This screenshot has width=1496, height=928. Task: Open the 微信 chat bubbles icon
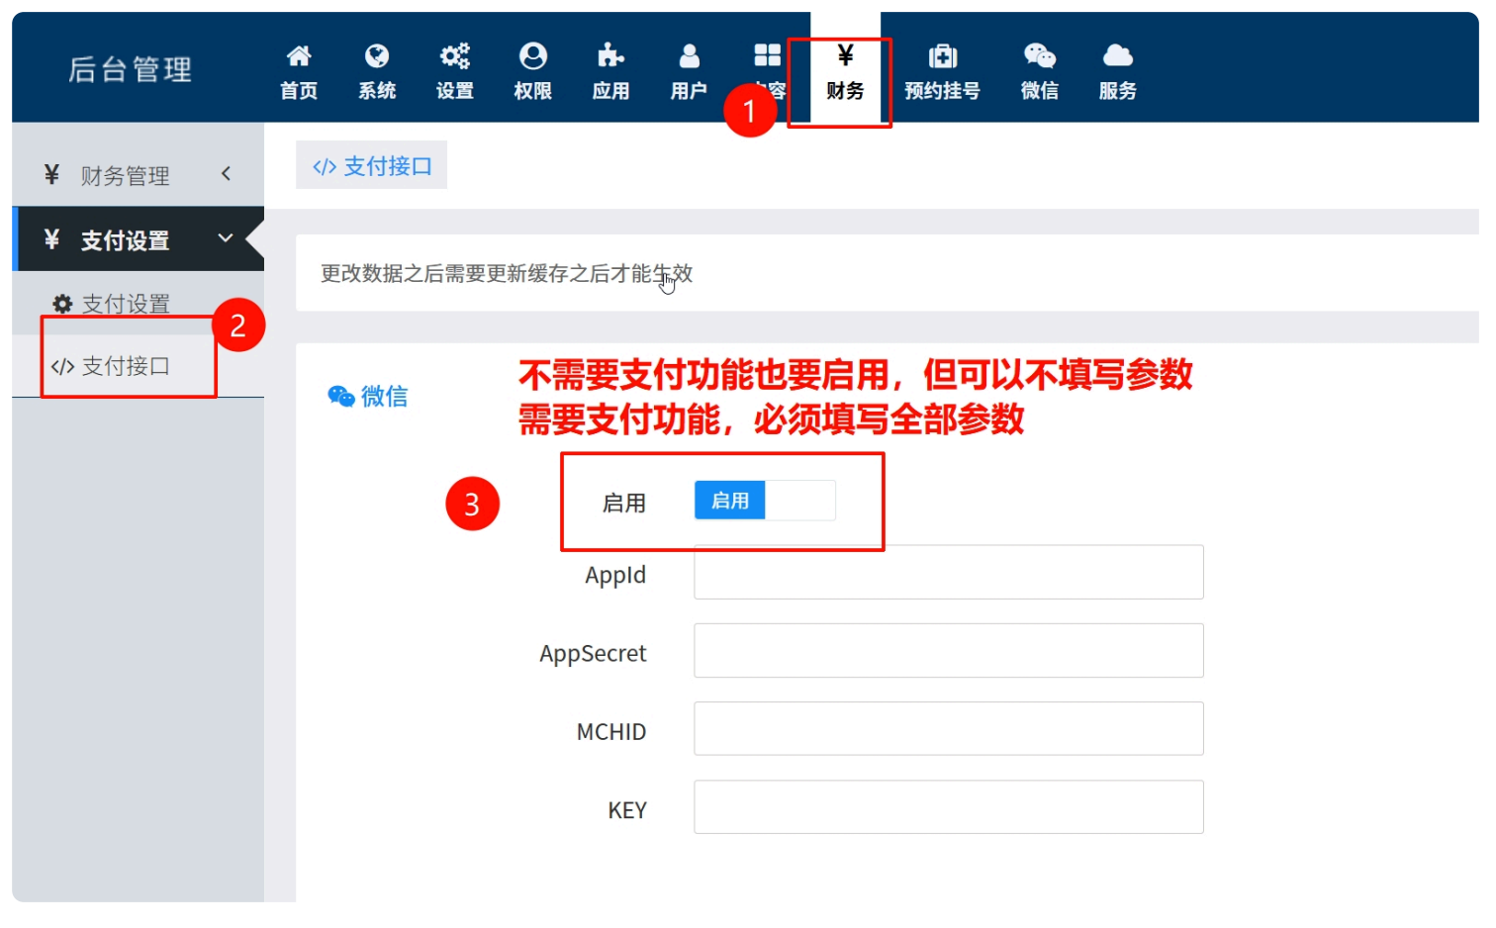(x=1039, y=56)
